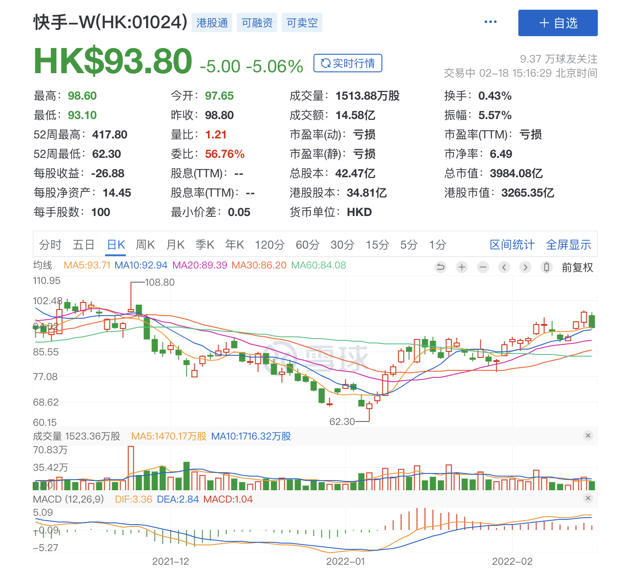The height and width of the screenshot is (574, 619).
Task: Toggle the candlestick chart style icon
Action: 547,267
